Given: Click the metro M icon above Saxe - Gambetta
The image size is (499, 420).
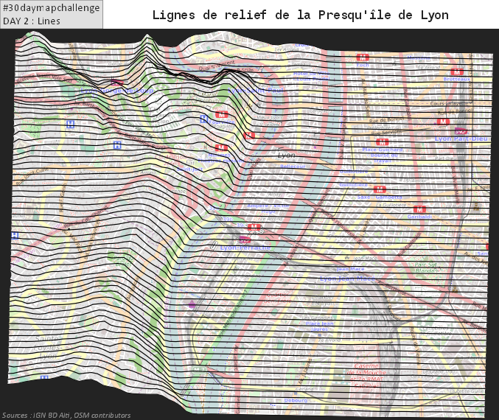Looking at the screenshot, I should point(380,189).
